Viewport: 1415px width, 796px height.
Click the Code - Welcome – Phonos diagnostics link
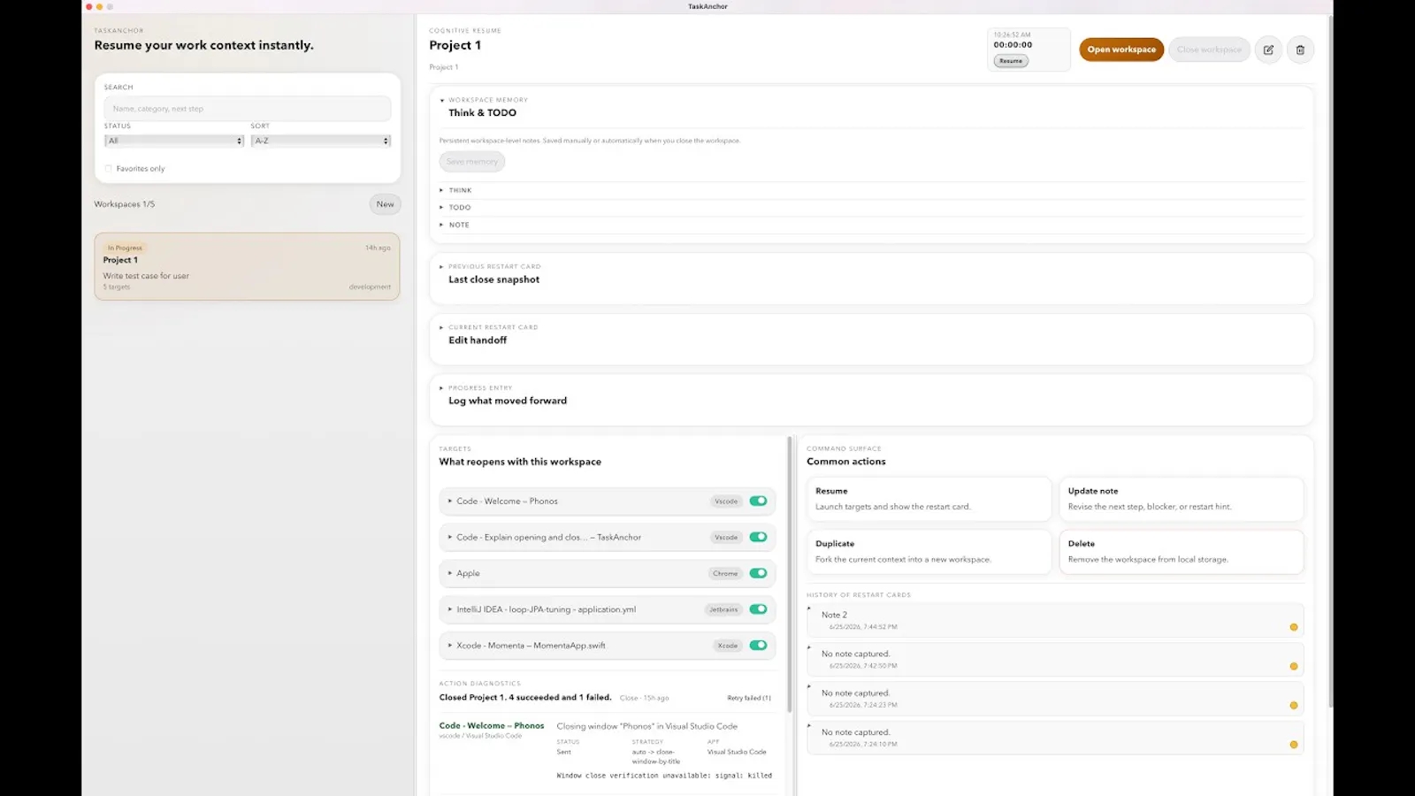point(492,725)
